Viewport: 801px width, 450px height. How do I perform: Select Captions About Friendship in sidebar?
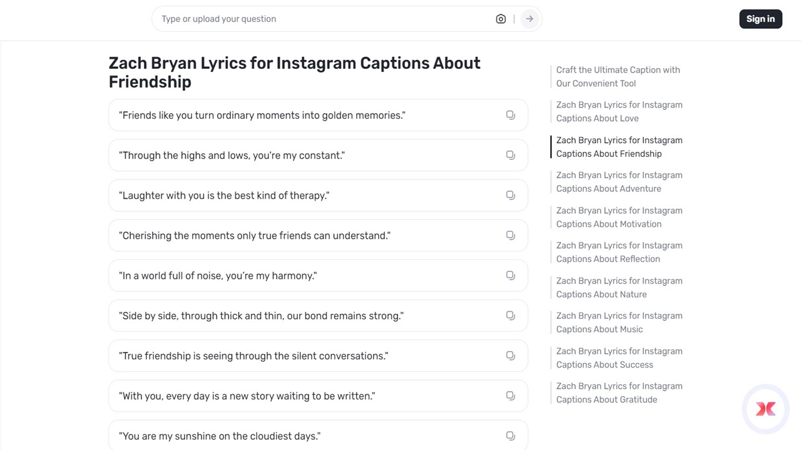coord(620,147)
